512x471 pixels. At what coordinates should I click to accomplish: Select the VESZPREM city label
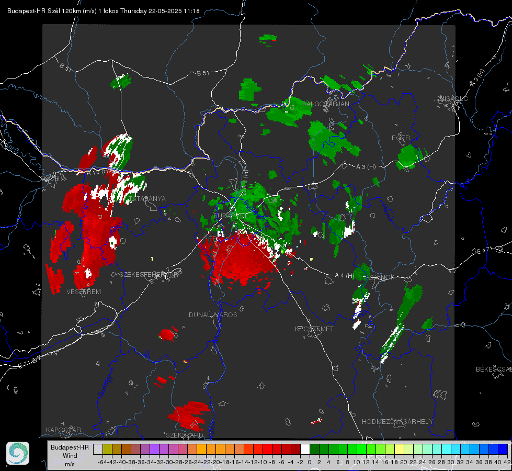click(x=84, y=292)
